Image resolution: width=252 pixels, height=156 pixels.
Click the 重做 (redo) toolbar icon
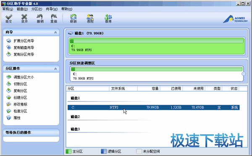pos(54,19)
